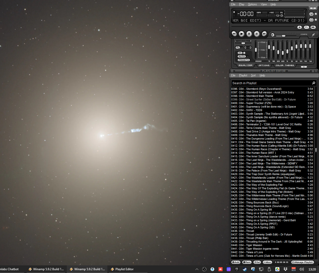The image size is (319, 273).
Task: Open the Steam tray icon
Action: (245, 269)
